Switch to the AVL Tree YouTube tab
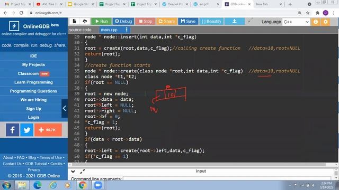Viewport: 339px width, 190px height. pyautogui.click(x=49, y=4)
